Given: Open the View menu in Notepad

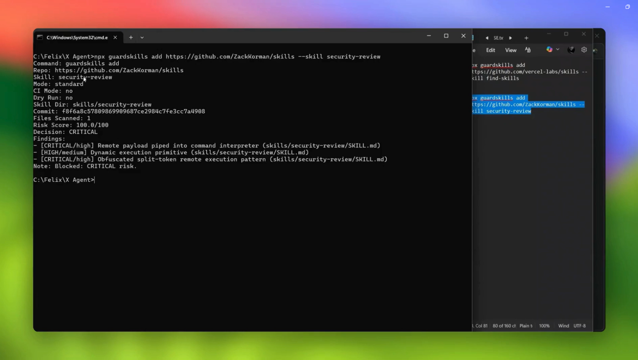Looking at the screenshot, I should 511,50.
